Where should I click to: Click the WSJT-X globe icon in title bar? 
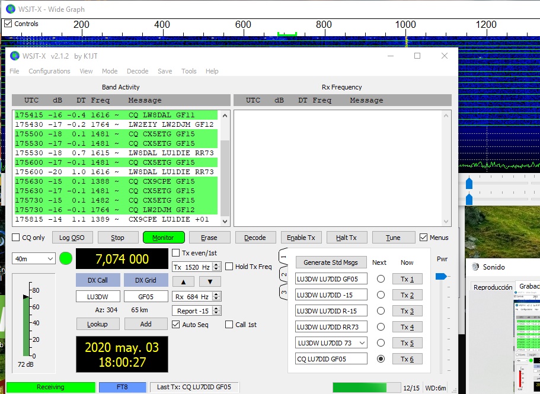click(x=15, y=56)
